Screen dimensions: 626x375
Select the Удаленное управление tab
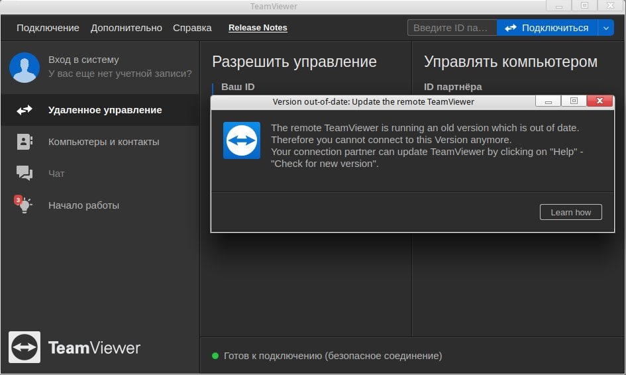100,110
